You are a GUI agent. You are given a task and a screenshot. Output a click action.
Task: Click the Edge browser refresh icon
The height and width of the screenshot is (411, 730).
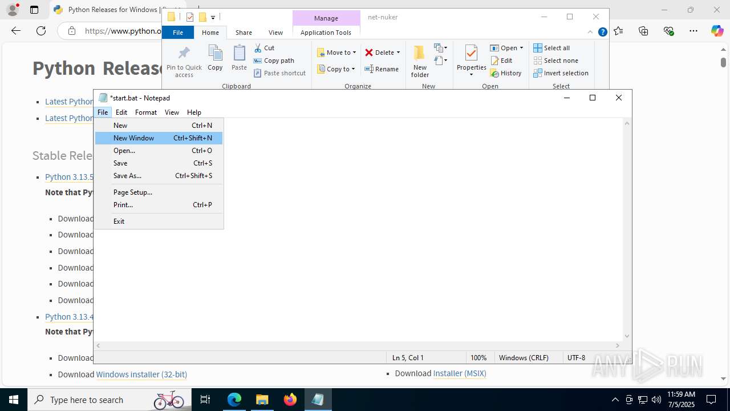[x=41, y=31]
